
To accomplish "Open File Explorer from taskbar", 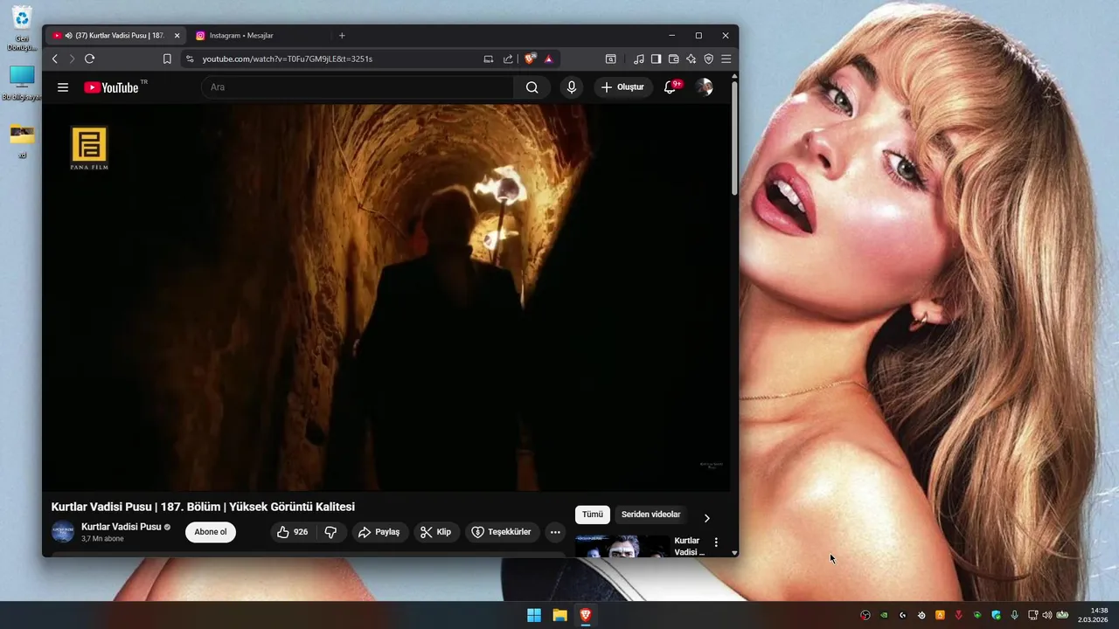I will tap(559, 615).
